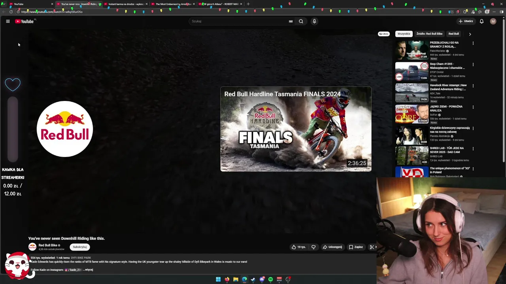Reload the page with the browser refresh icon
506x284 pixels.
click(11, 12)
